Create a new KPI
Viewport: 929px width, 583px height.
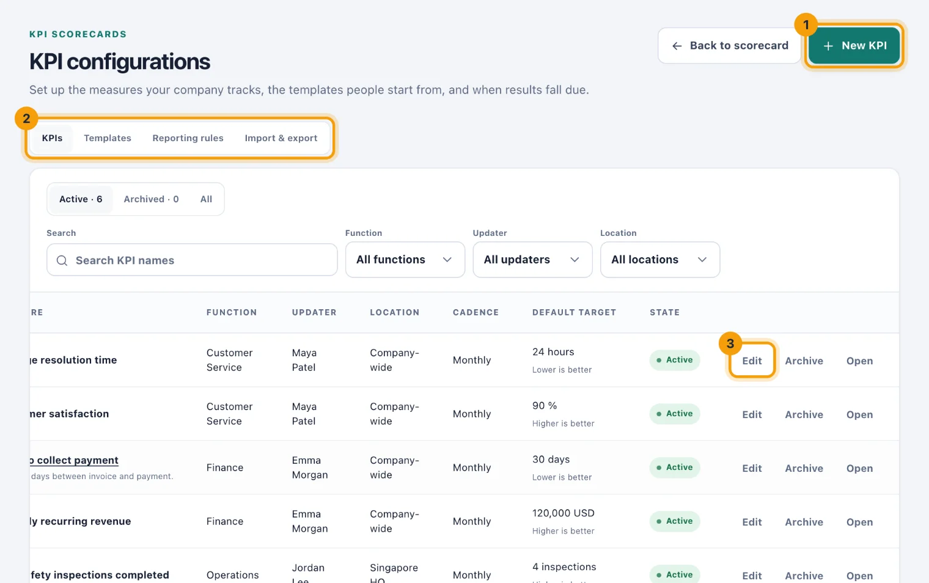point(854,46)
